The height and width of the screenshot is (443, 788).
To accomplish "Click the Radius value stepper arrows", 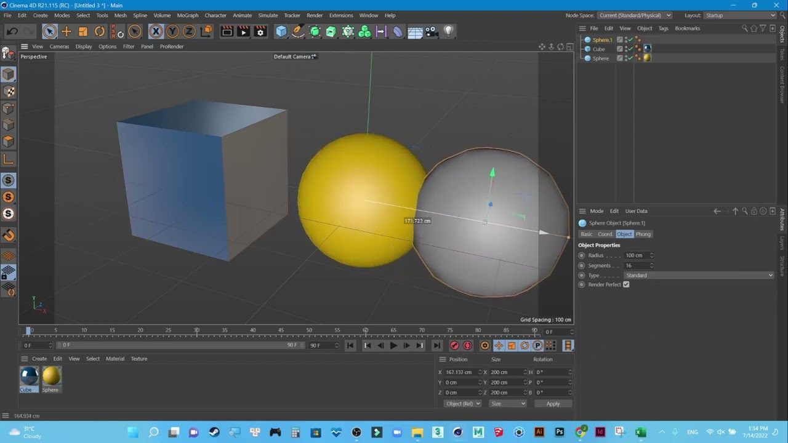I will (x=651, y=255).
